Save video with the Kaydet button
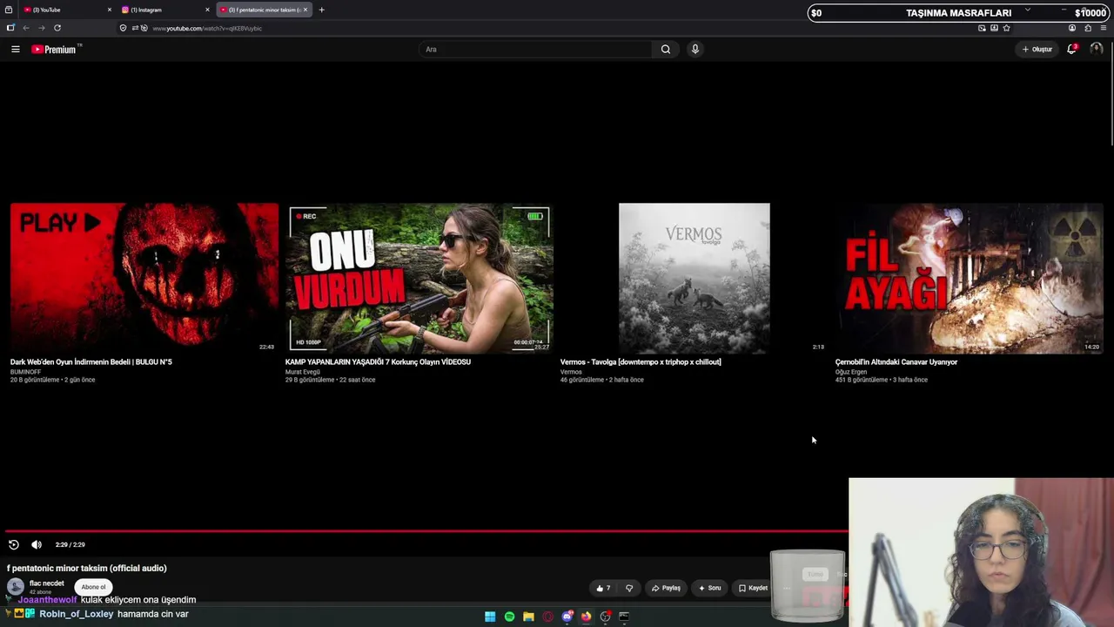Image resolution: width=1114 pixels, height=627 pixels. tap(753, 588)
